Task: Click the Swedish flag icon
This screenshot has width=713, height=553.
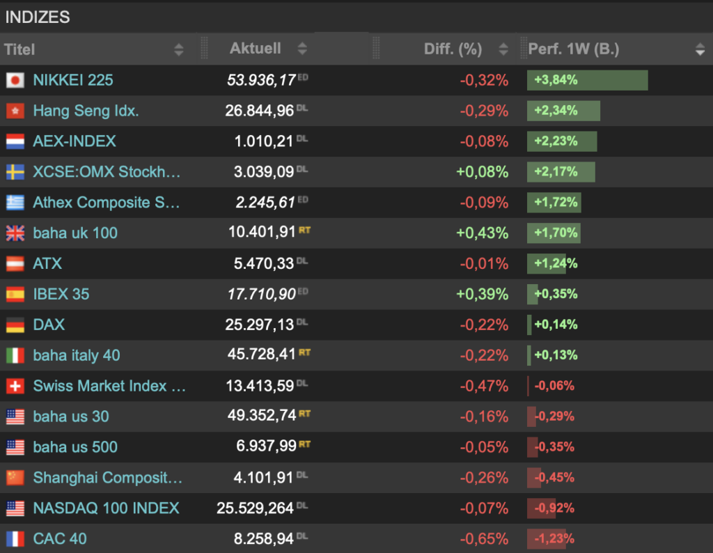Action: click(x=15, y=172)
